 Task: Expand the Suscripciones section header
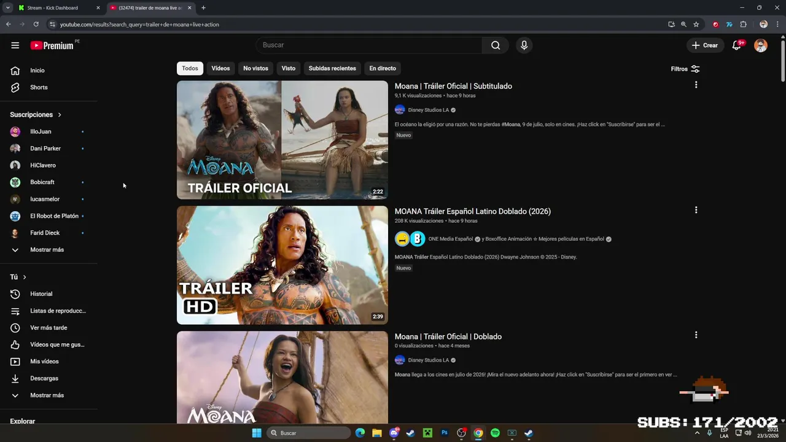36,115
